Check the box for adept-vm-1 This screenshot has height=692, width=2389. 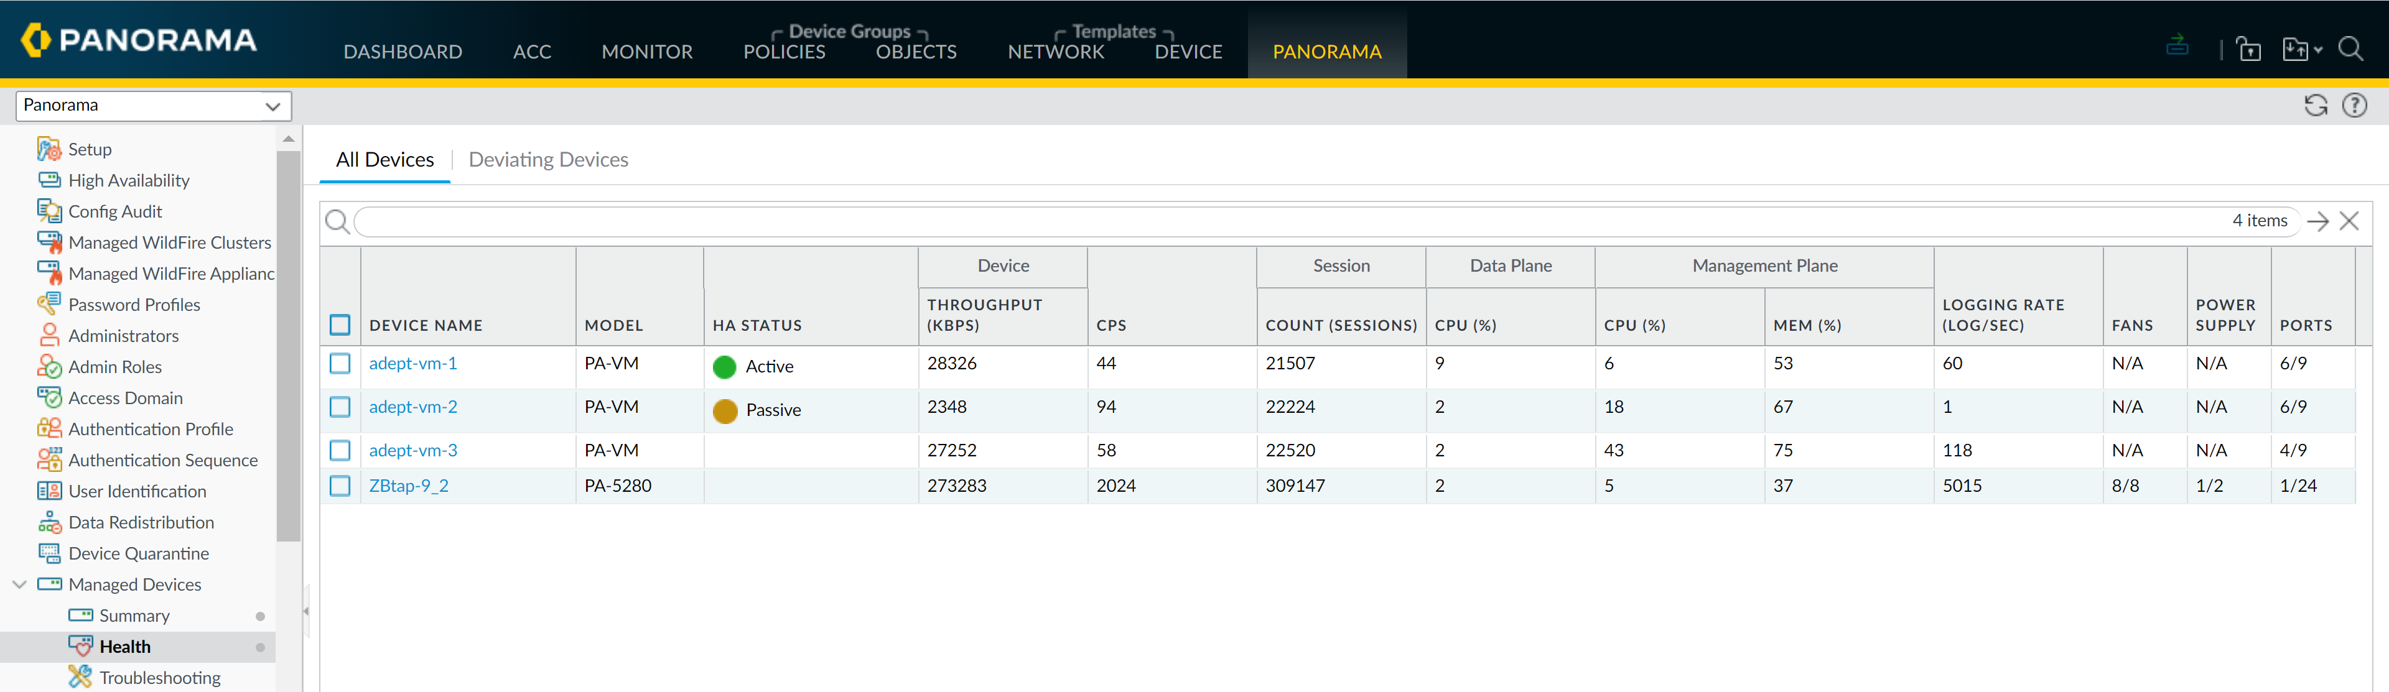(340, 364)
